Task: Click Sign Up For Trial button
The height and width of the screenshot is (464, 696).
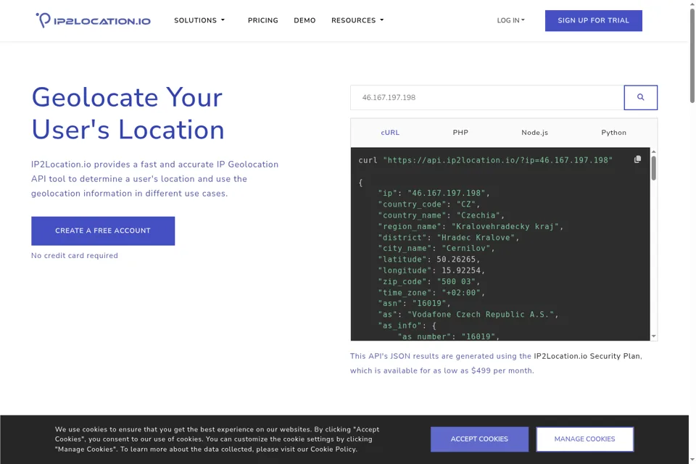Action: (594, 20)
